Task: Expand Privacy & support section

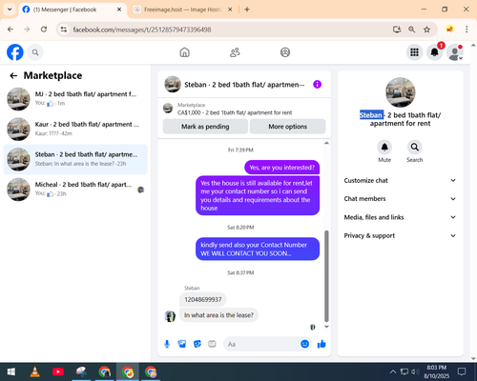Action: coord(400,235)
